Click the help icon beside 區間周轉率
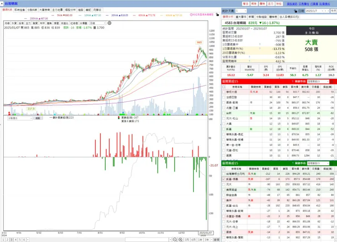 [x=249, y=61]
